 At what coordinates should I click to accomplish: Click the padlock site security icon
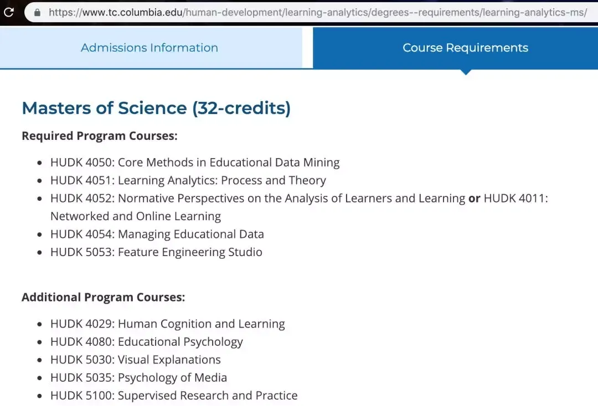tap(37, 12)
